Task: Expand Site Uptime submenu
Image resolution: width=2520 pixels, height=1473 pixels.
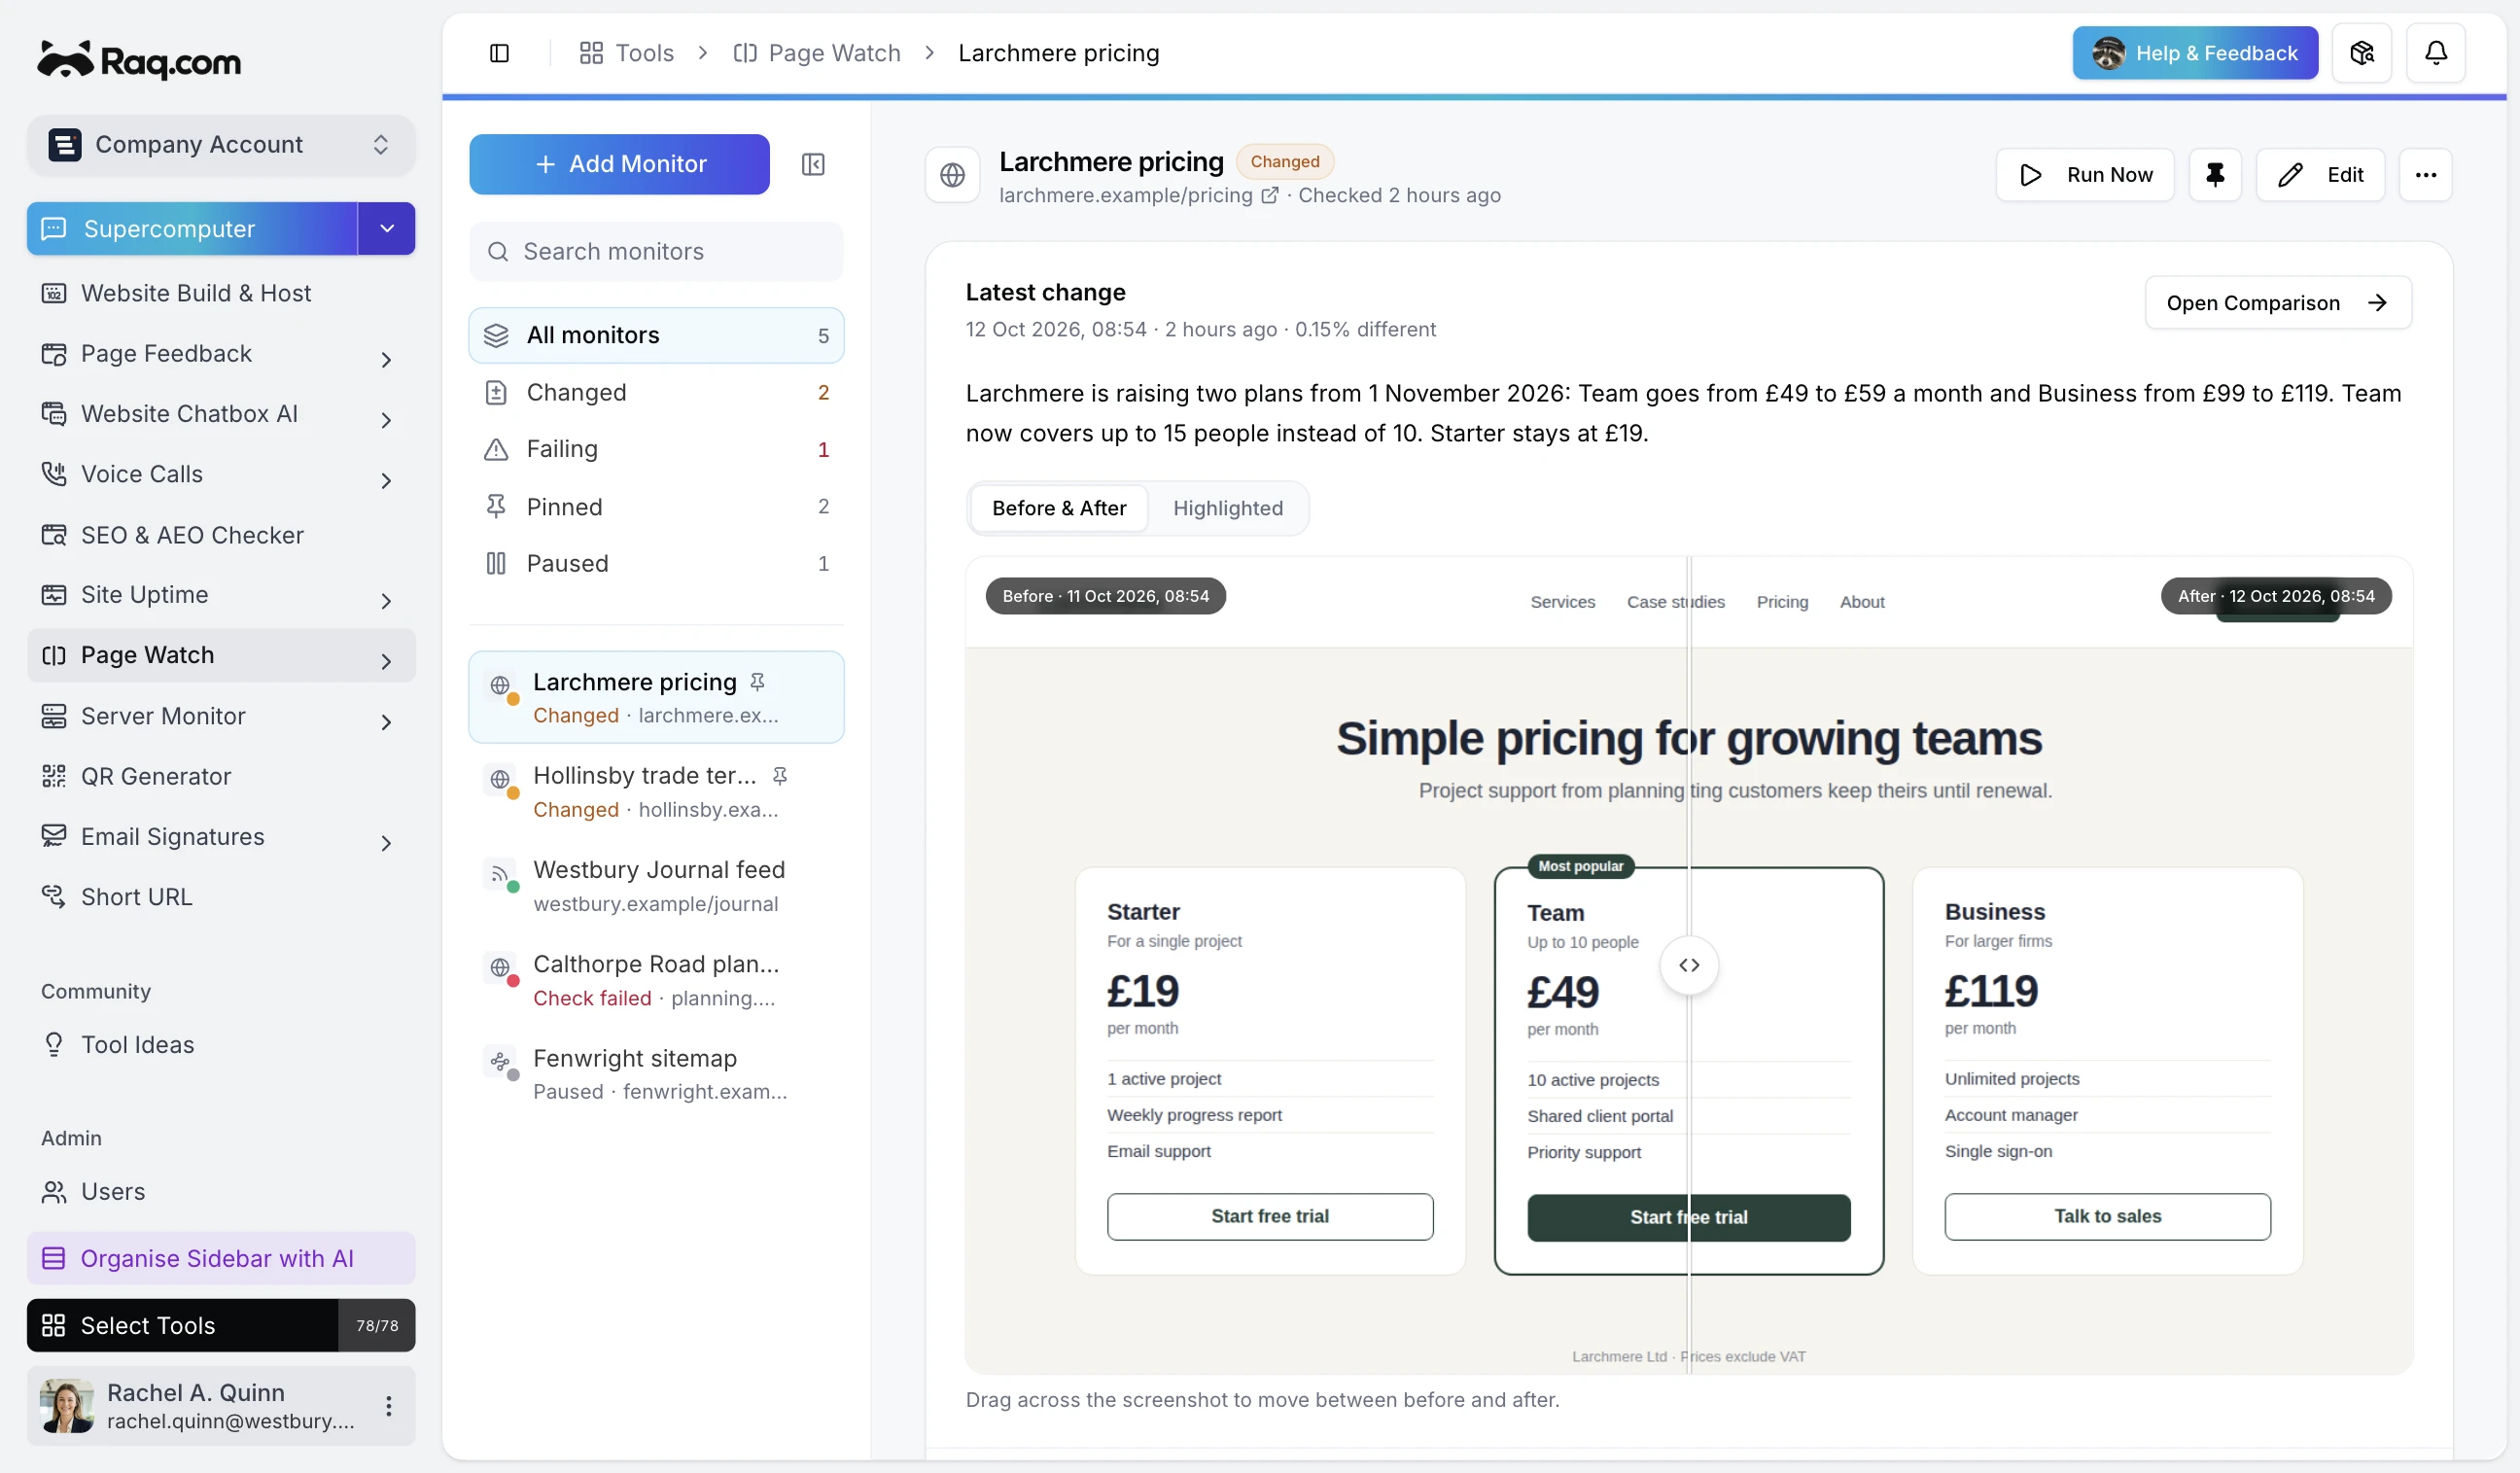Action: (x=386, y=601)
